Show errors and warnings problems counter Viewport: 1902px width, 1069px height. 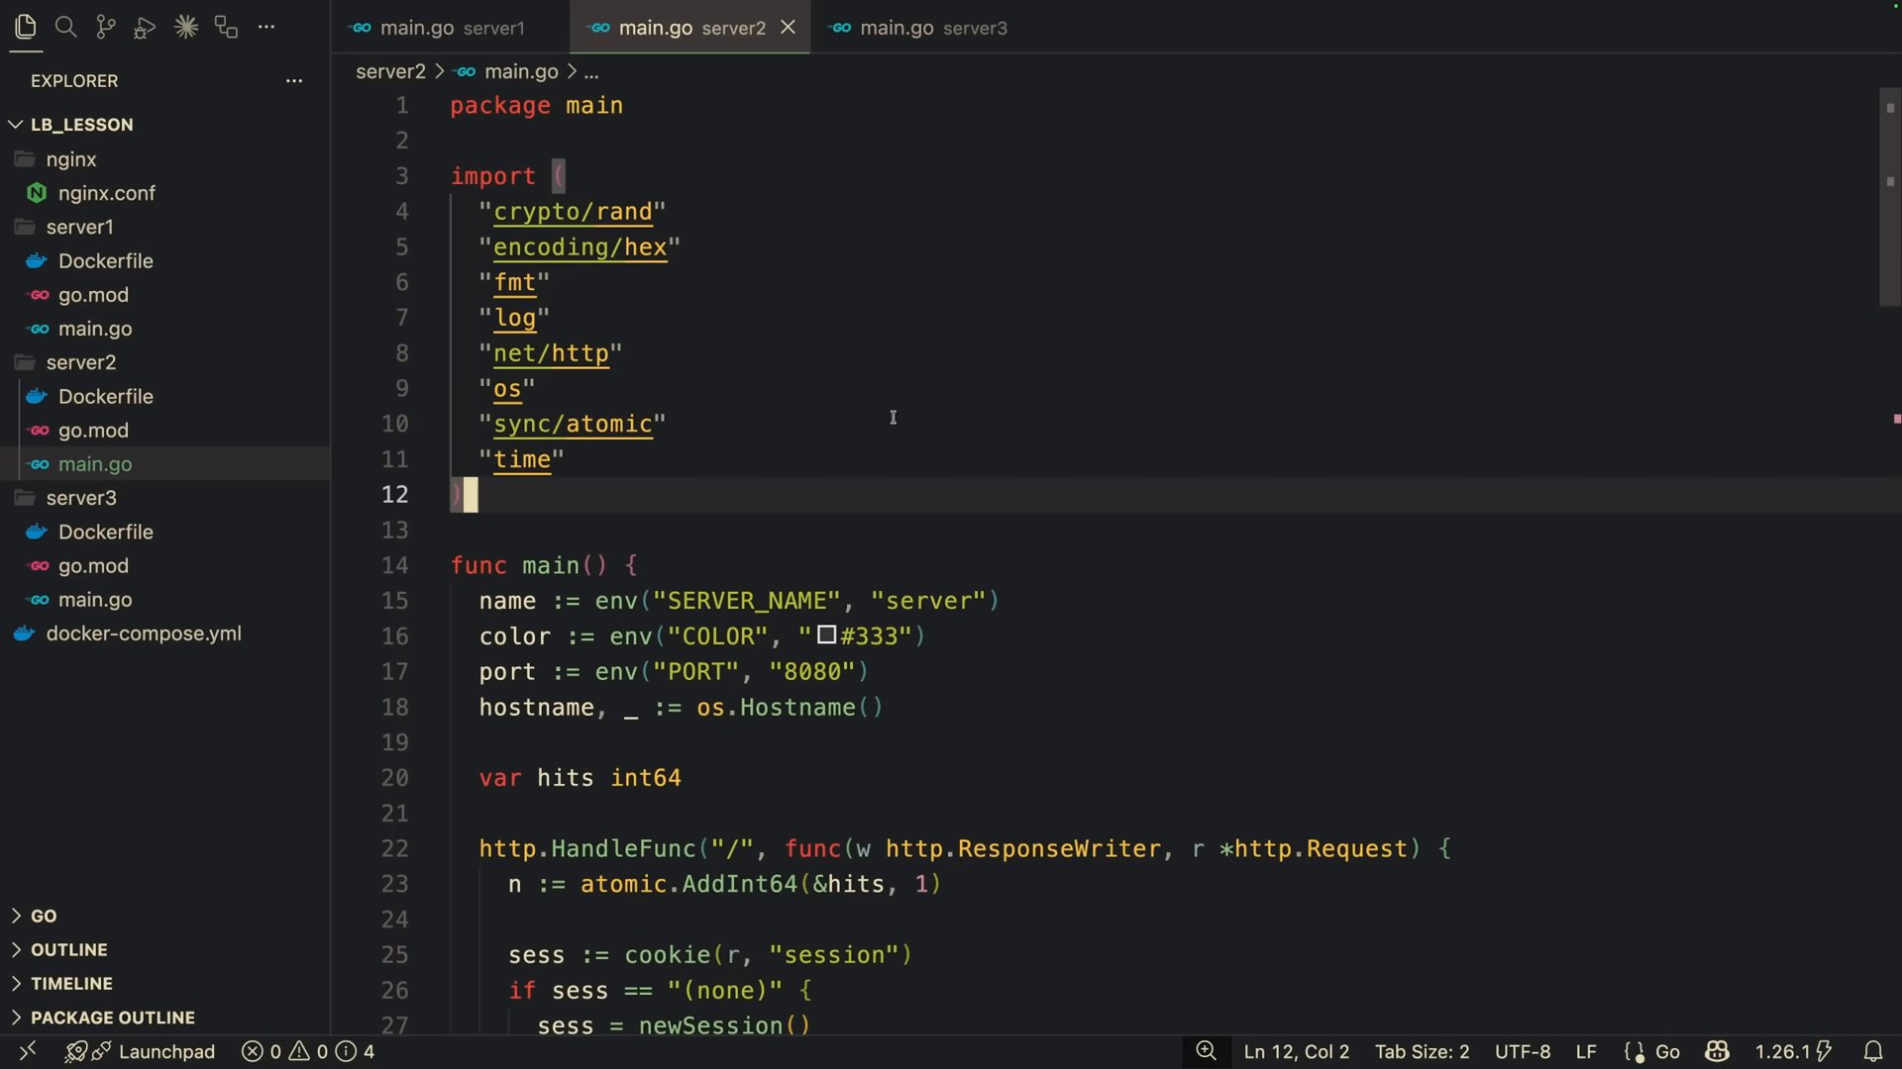point(308,1051)
